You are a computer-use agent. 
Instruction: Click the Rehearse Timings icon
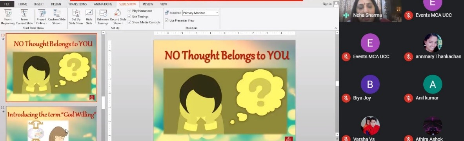103,17
